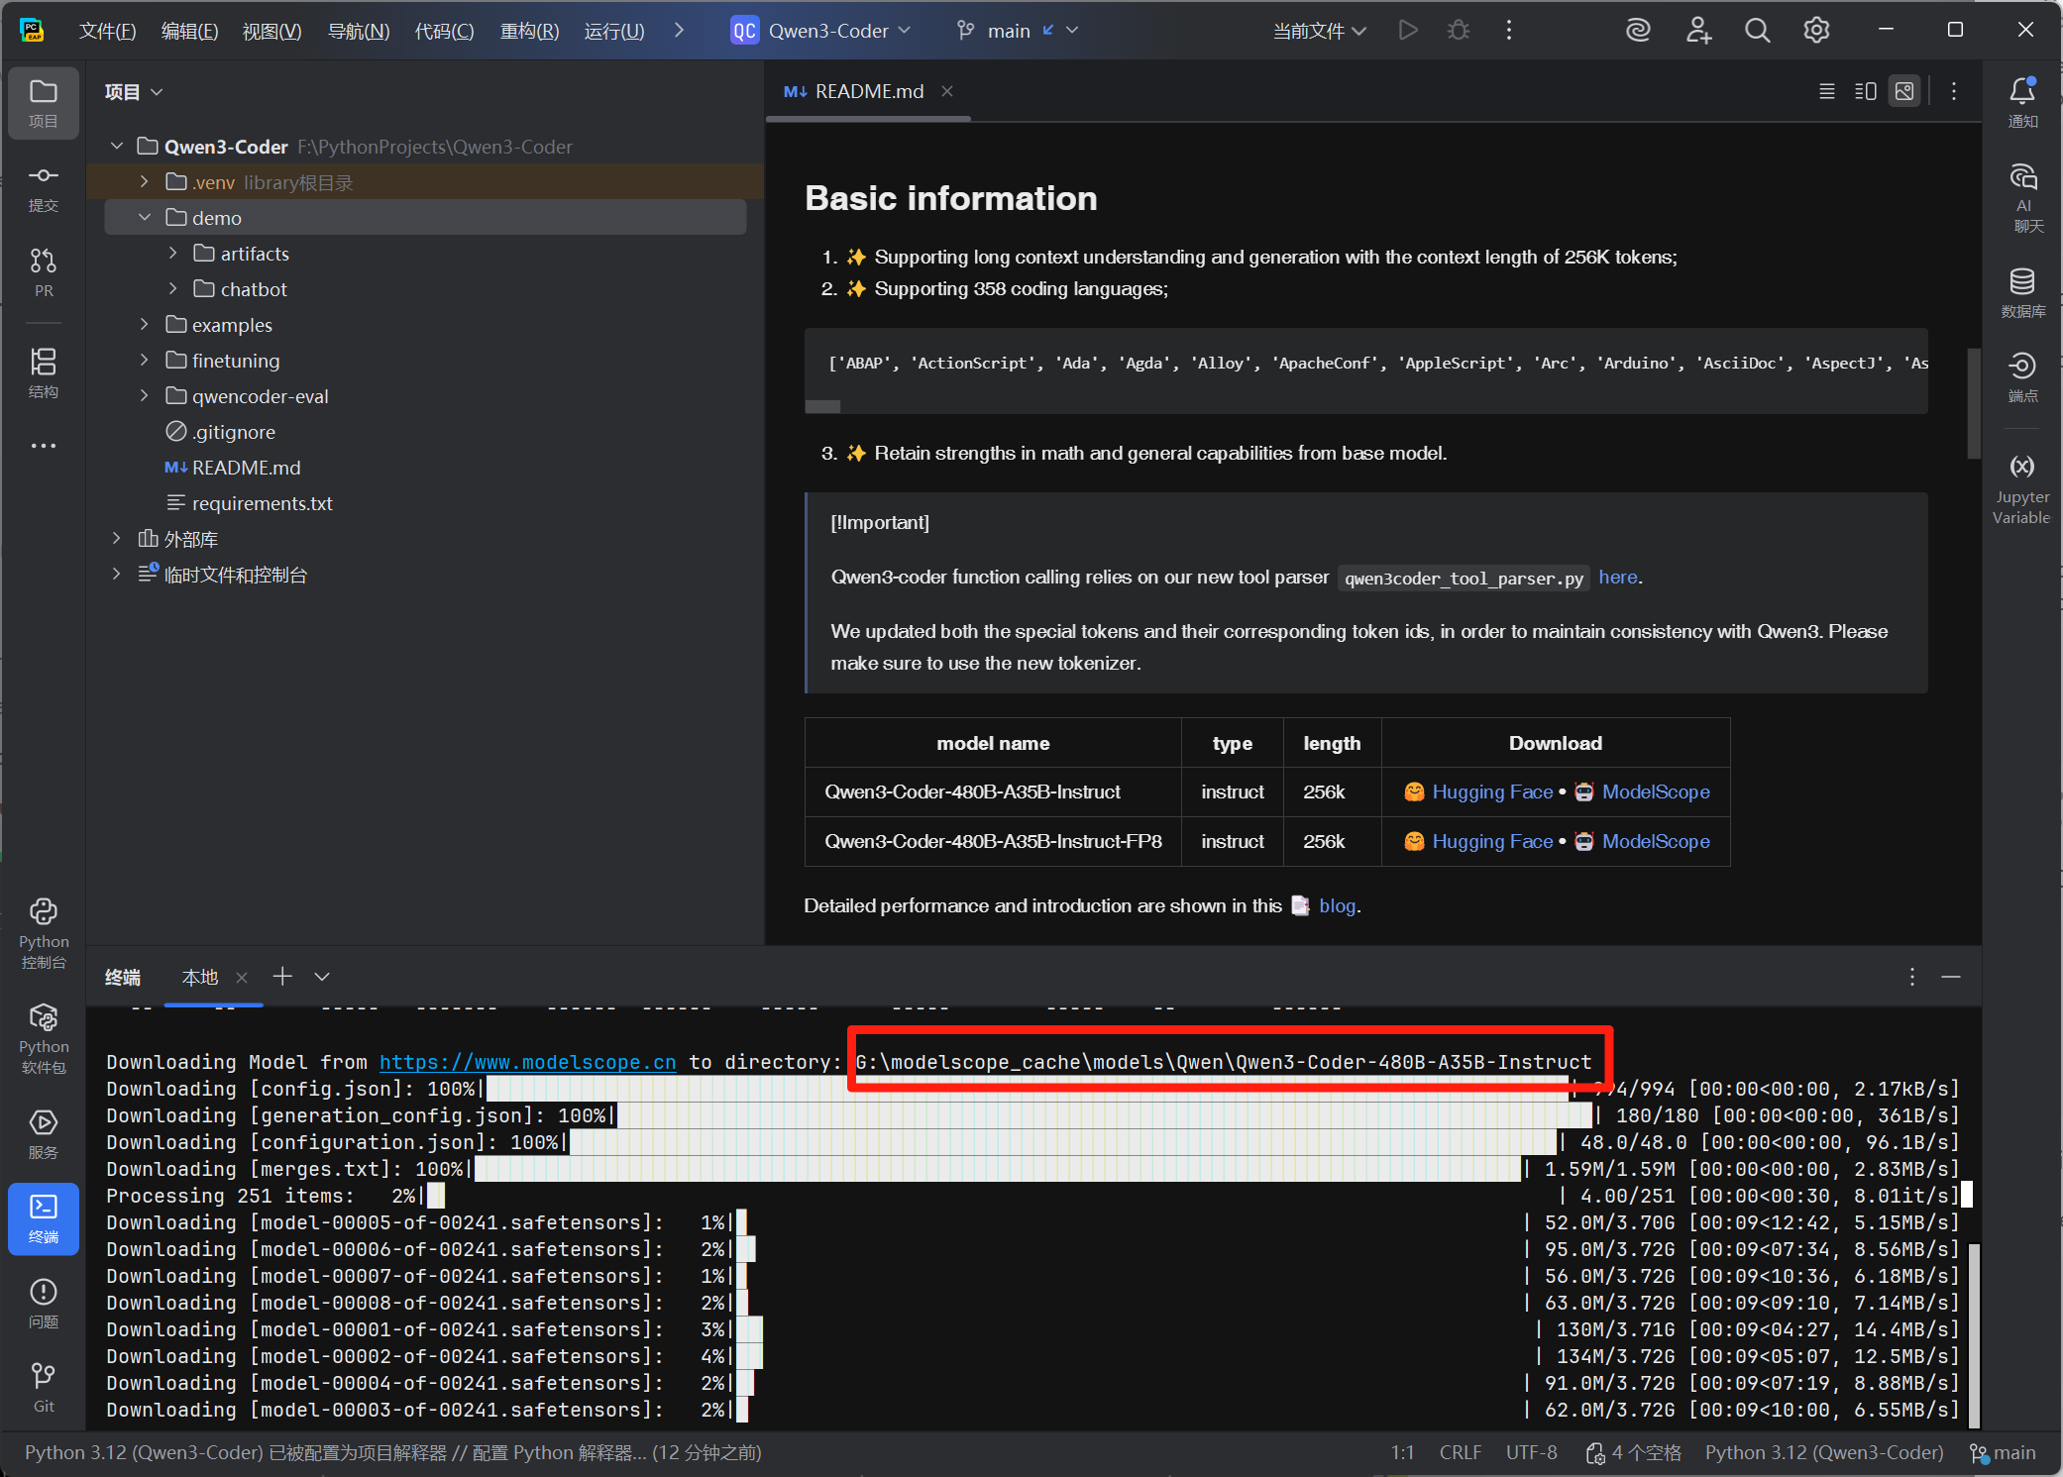Open the 'here' tool parser link
The height and width of the screenshot is (1477, 2063).
(1618, 578)
